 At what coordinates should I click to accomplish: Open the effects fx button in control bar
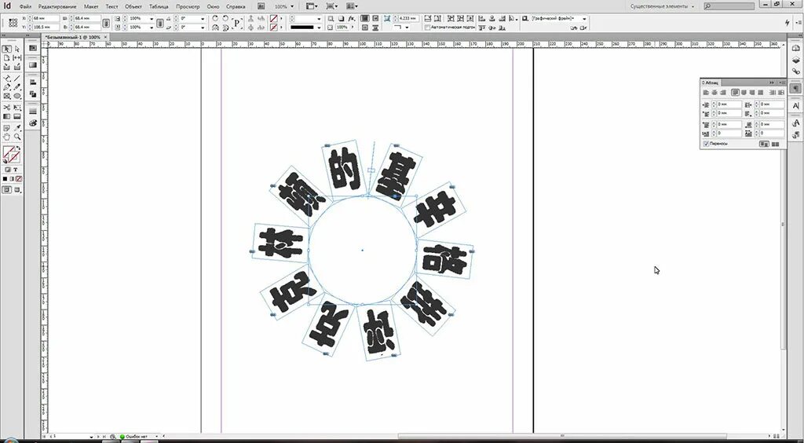(x=351, y=19)
